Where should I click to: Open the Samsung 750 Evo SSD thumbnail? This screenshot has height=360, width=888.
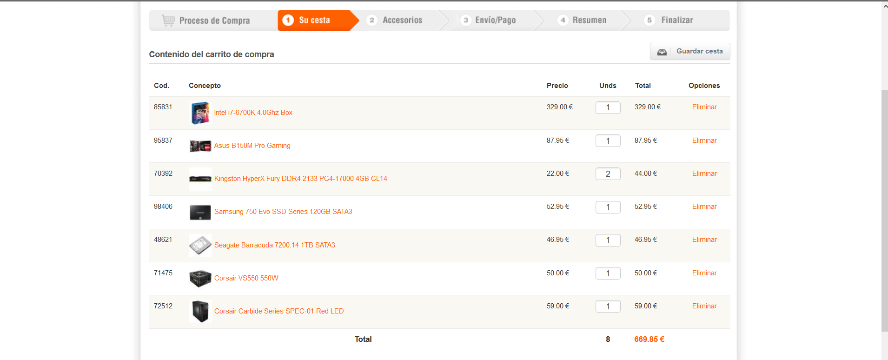coord(200,212)
